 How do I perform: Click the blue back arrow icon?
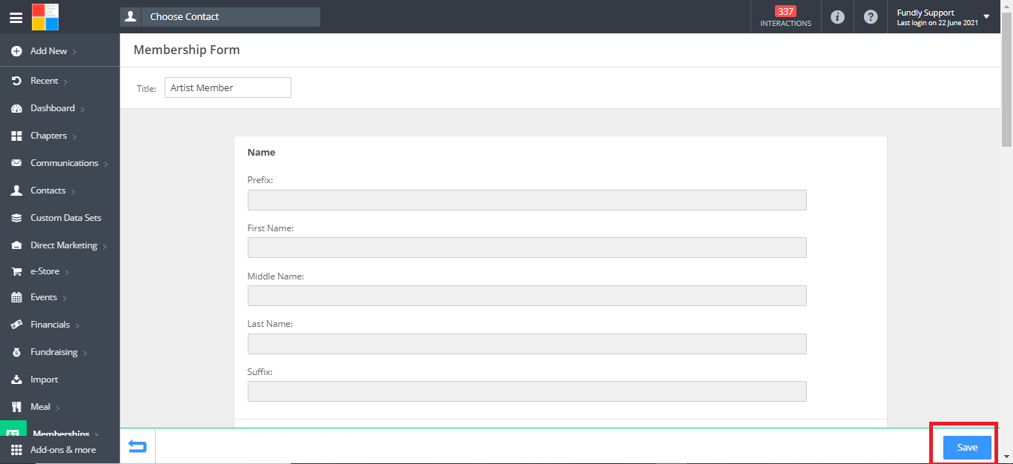[x=137, y=446]
